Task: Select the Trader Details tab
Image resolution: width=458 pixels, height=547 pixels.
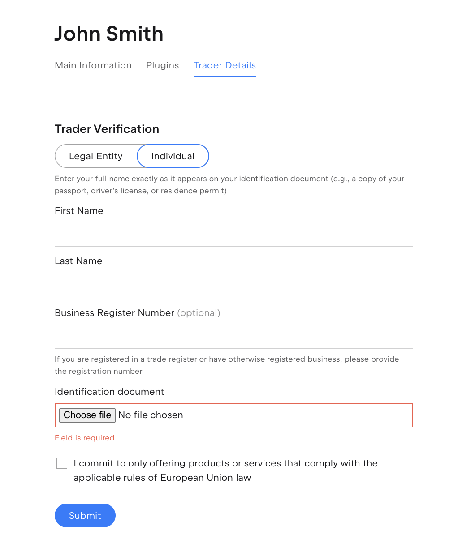Action: pos(225,65)
